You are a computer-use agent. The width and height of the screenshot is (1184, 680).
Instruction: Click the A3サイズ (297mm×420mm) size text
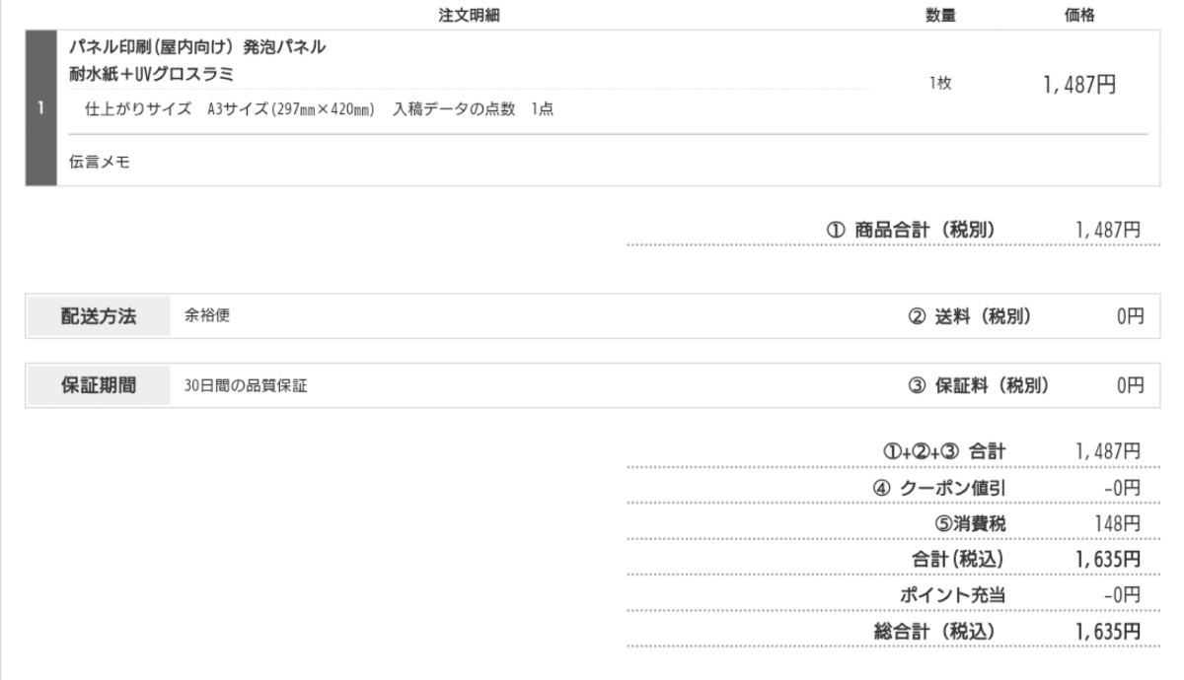point(290,109)
